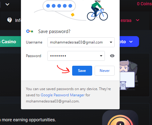Click the cyclist illustration in the dialog
Image resolution: width=152 pixels, height=125 pixels.
click(97, 10)
